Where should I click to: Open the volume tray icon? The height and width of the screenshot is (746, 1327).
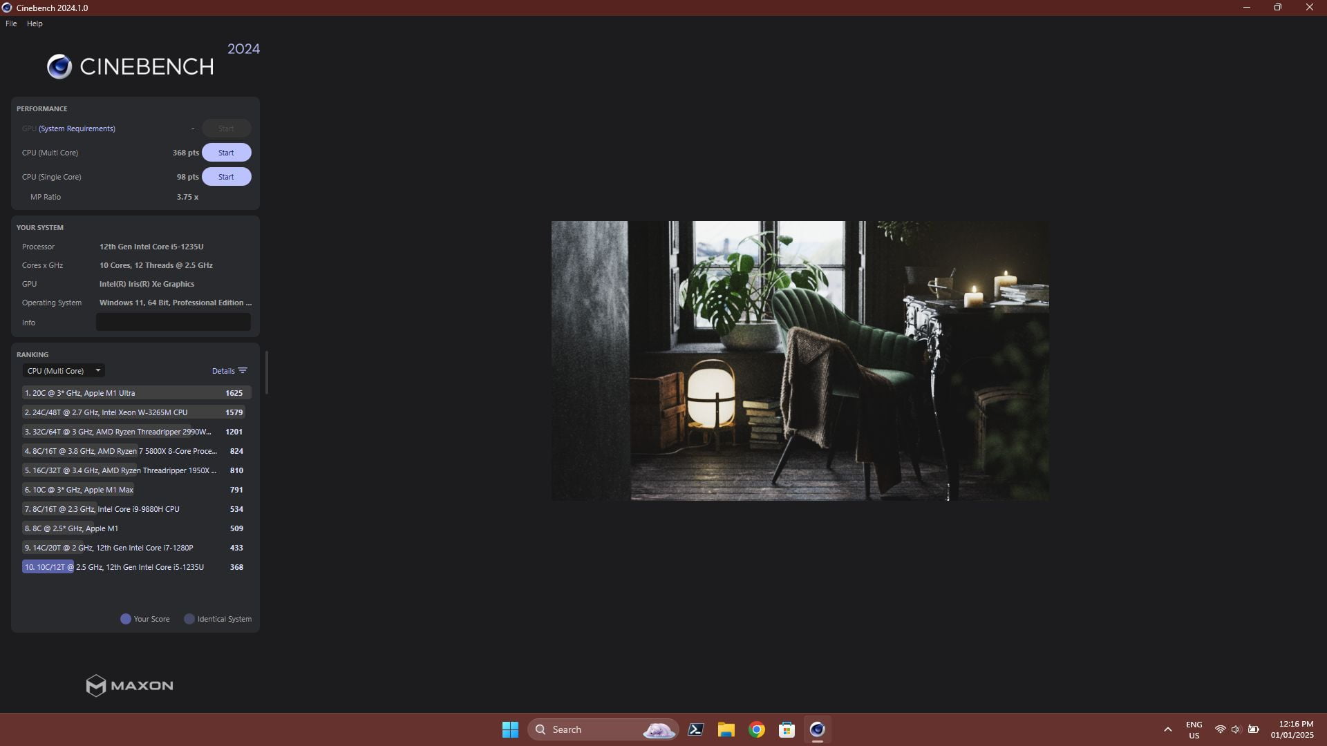[x=1236, y=729]
